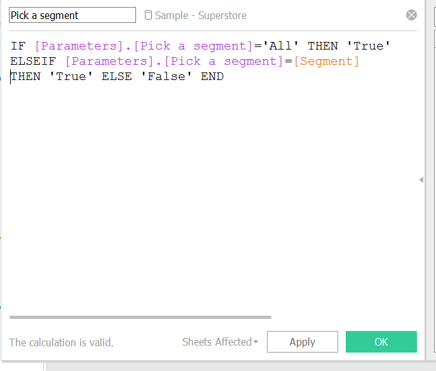This screenshot has height=371, width=436.
Task: Click the 'True' string on the first line
Action: (x=368, y=46)
